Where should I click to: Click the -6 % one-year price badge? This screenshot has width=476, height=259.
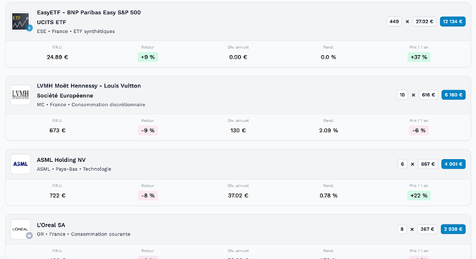[x=419, y=130]
